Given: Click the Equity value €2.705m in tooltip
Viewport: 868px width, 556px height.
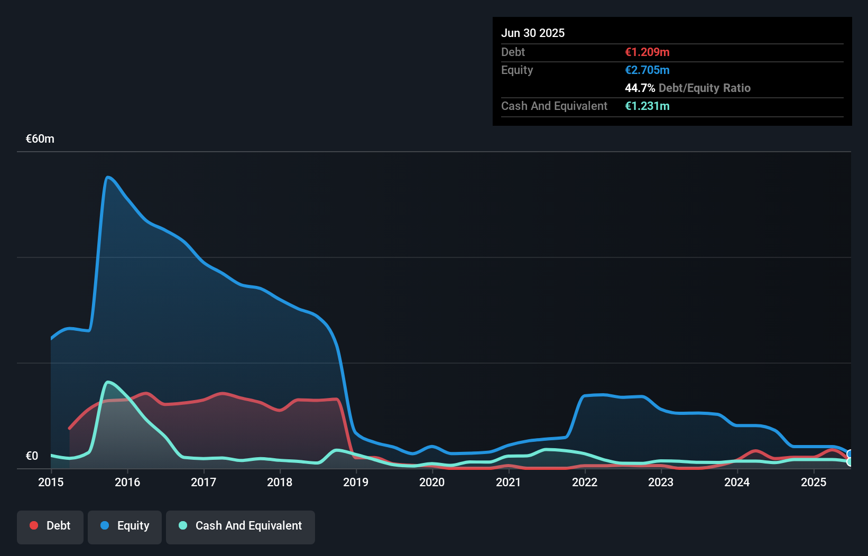Looking at the screenshot, I should [647, 70].
